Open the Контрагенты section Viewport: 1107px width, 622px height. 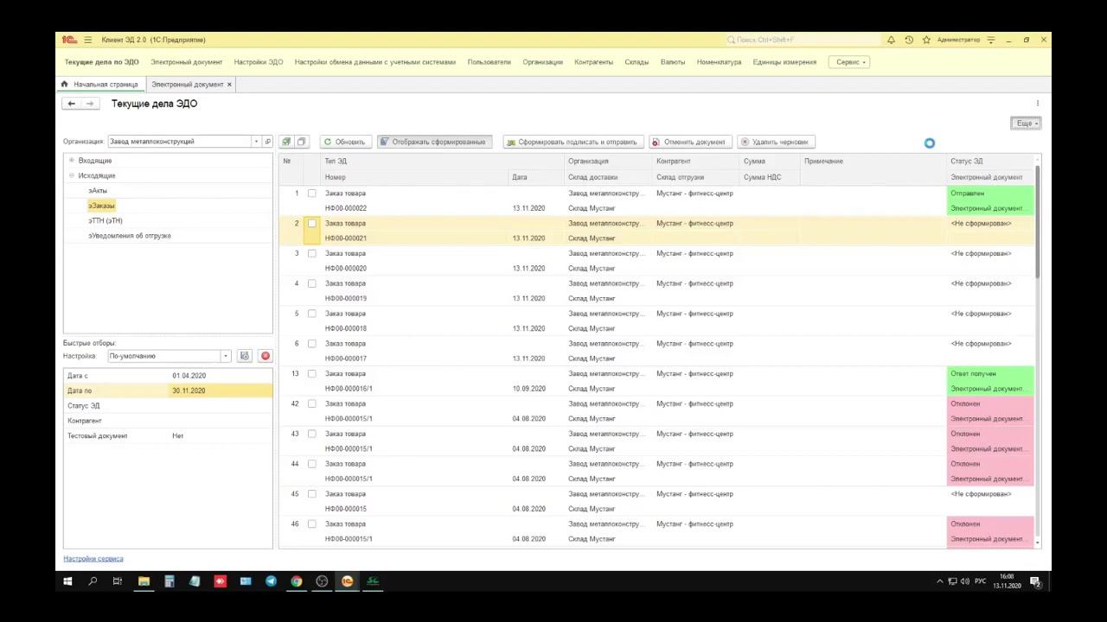coord(594,62)
